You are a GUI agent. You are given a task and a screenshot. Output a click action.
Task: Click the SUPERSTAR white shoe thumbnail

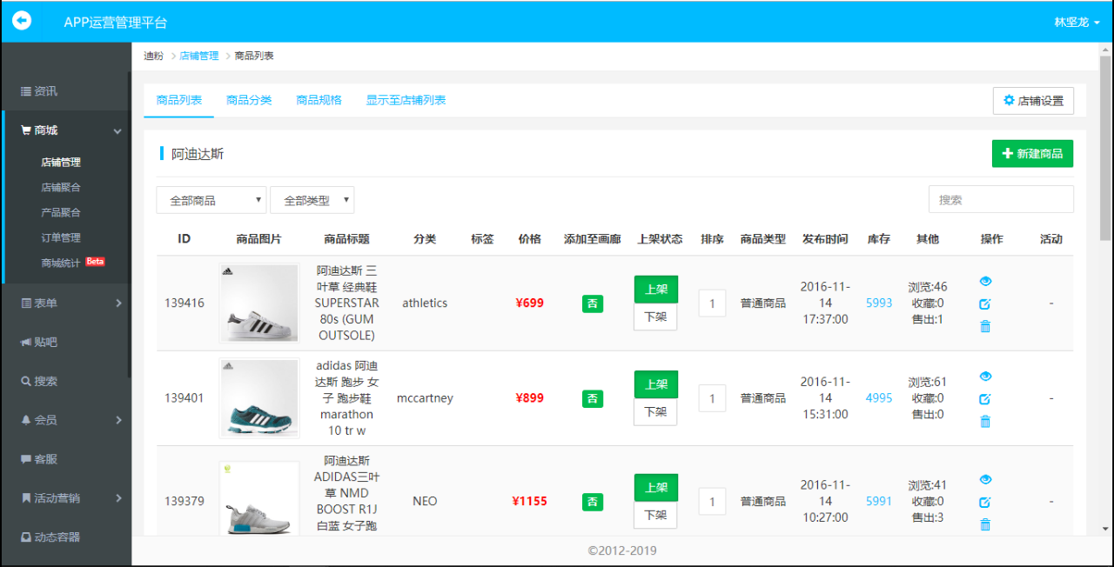pyautogui.click(x=259, y=304)
